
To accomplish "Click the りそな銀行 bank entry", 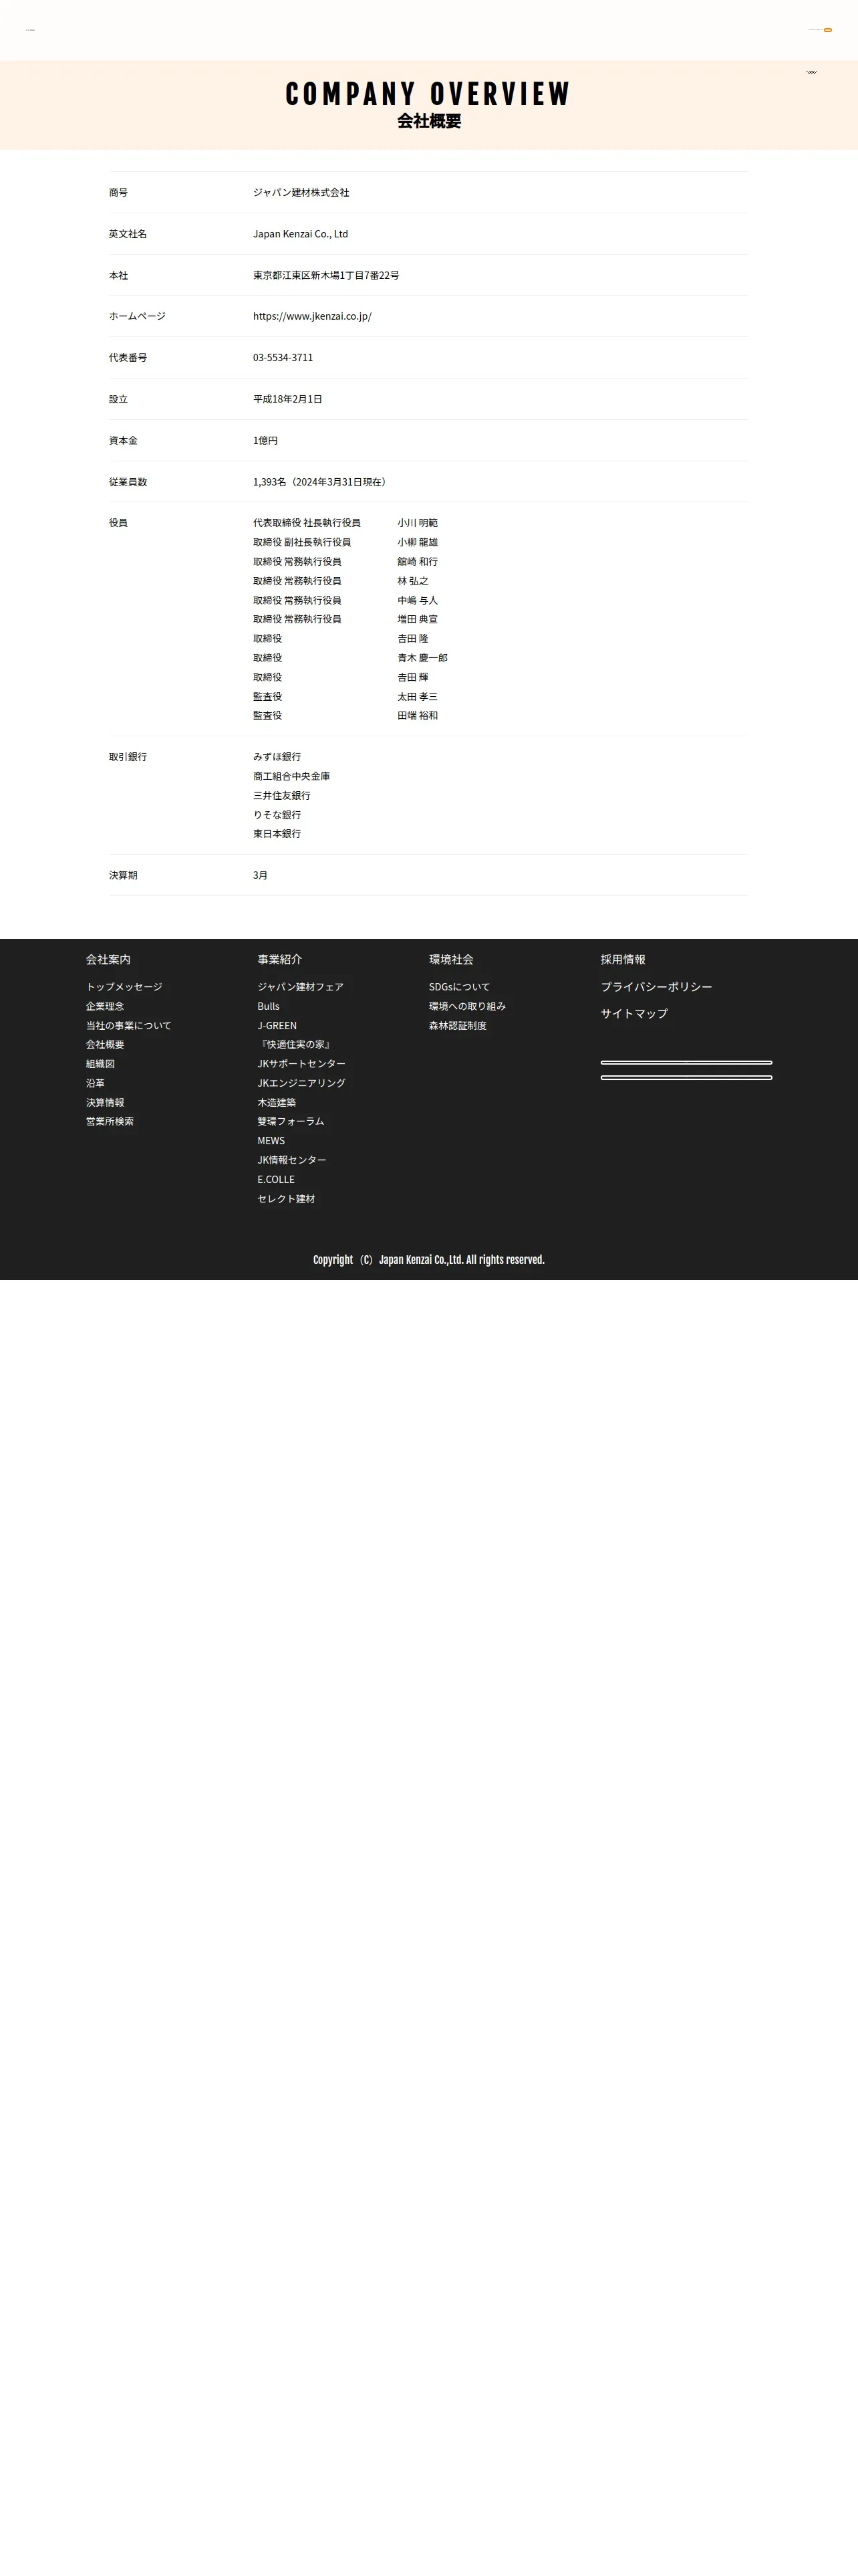I will pos(277,815).
